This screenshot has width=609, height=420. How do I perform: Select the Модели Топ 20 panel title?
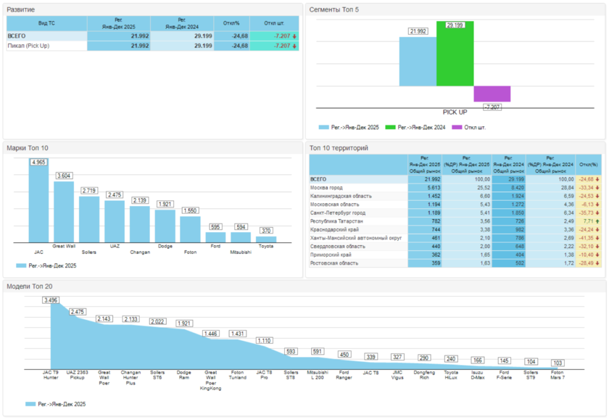tap(30, 287)
